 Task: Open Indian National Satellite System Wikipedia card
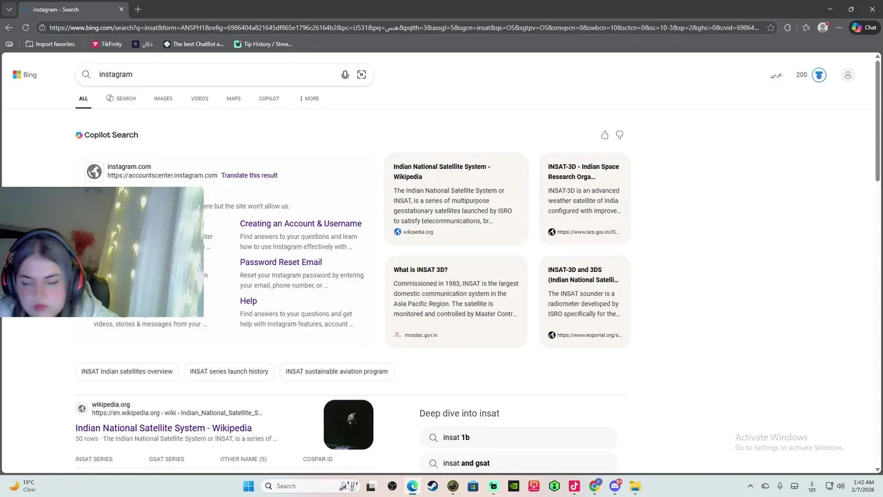click(x=456, y=199)
